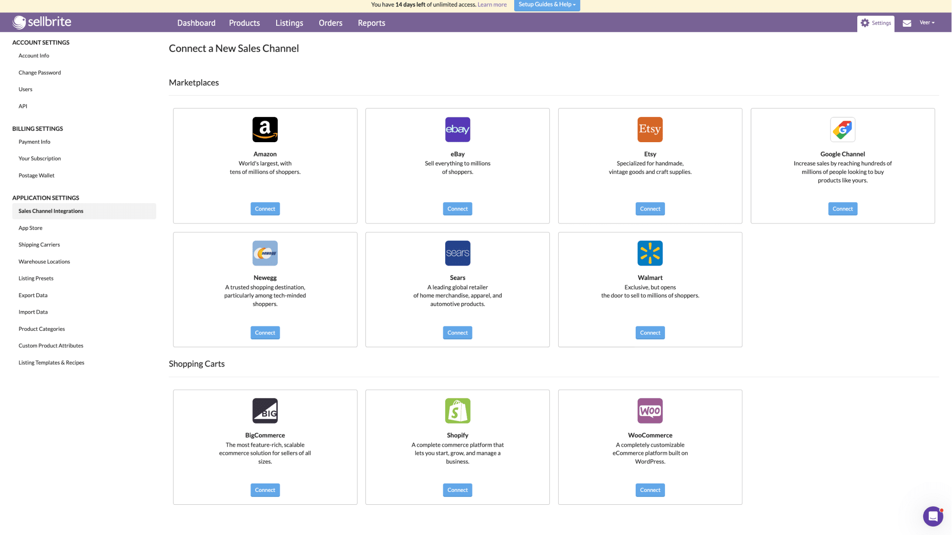Screen dimensions: 952x535
Task: Select Sales Channel Integrations in sidebar
Action: pyautogui.click(x=84, y=212)
